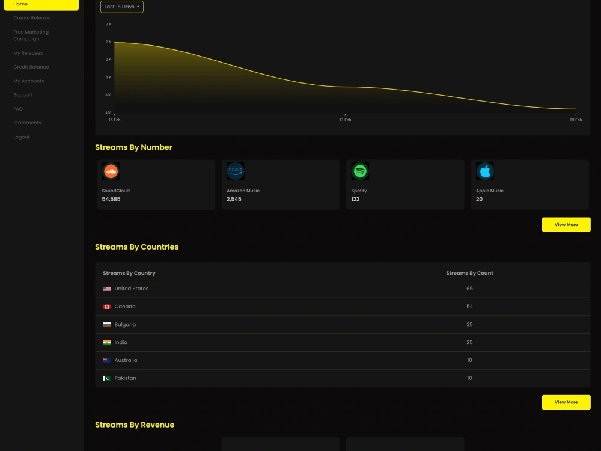This screenshot has height=451, width=601.
Task: Click the Pakistan flag icon
Action: point(107,378)
